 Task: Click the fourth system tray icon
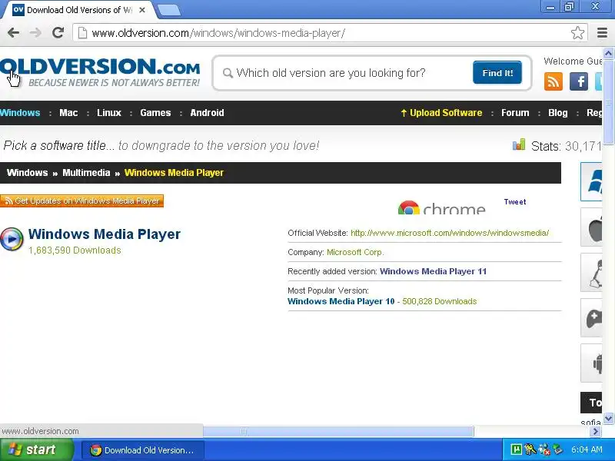coord(557,449)
